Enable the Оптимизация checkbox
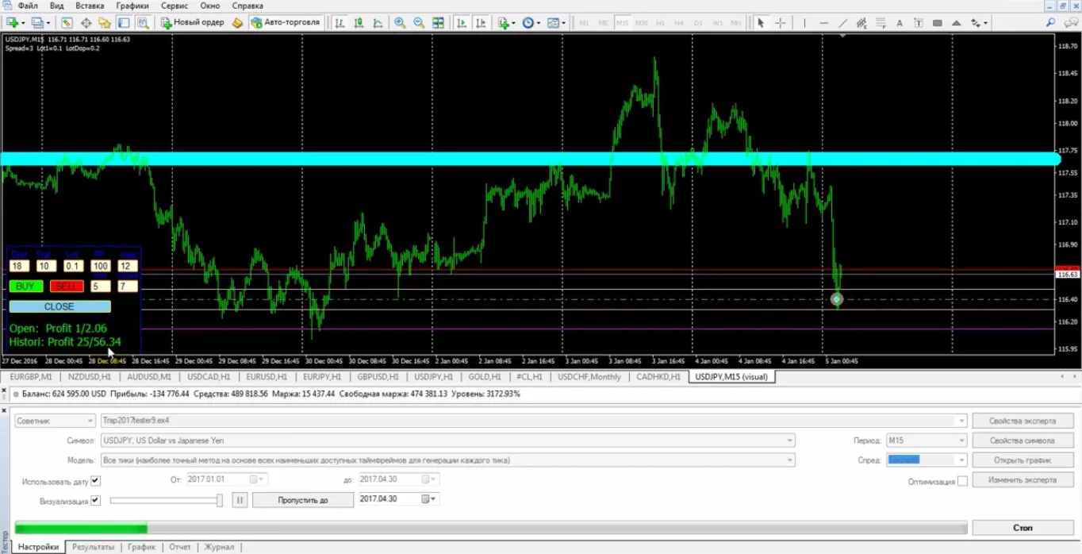This screenshot has width=1082, height=554. [962, 481]
